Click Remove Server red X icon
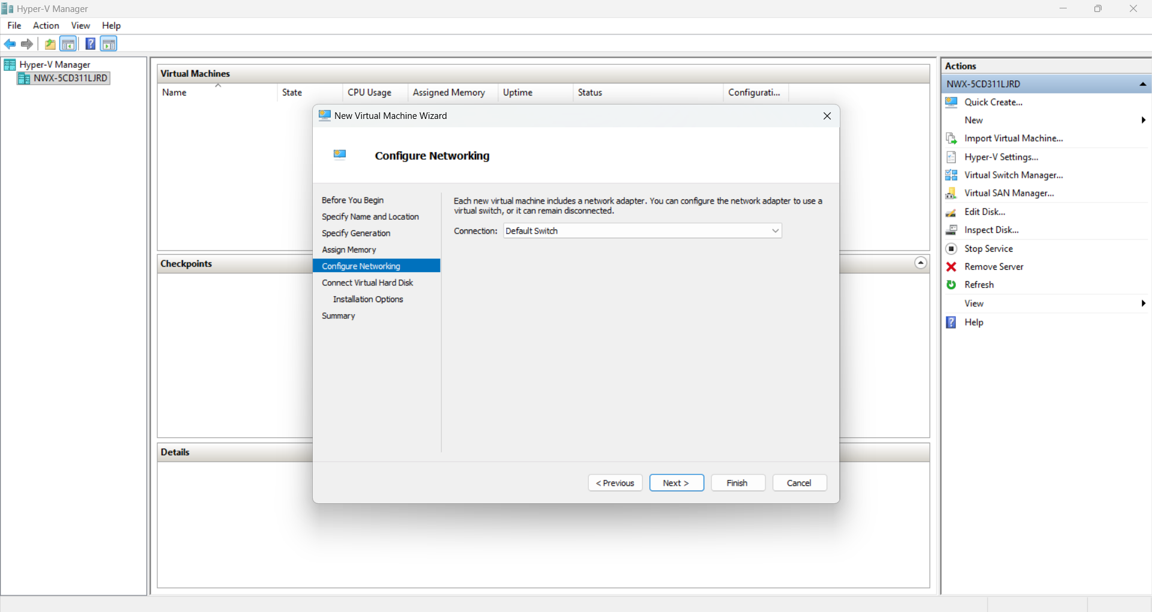This screenshot has width=1152, height=612. tap(951, 267)
